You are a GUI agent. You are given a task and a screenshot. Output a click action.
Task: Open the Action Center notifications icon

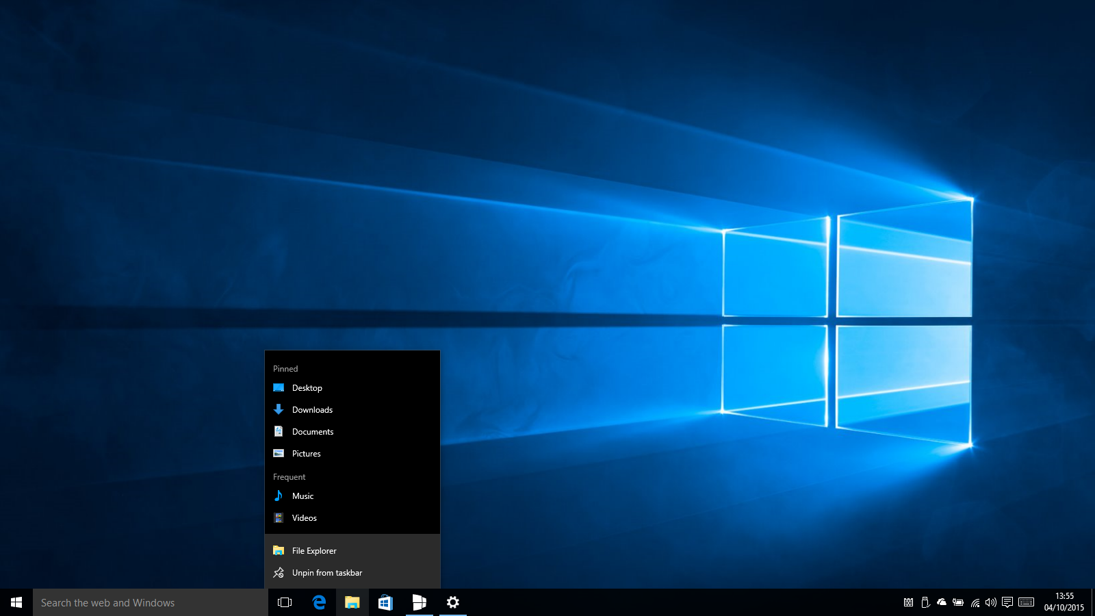[x=1007, y=602]
